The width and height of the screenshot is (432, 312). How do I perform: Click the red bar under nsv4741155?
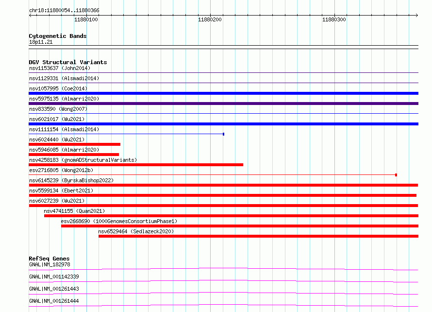231,216
